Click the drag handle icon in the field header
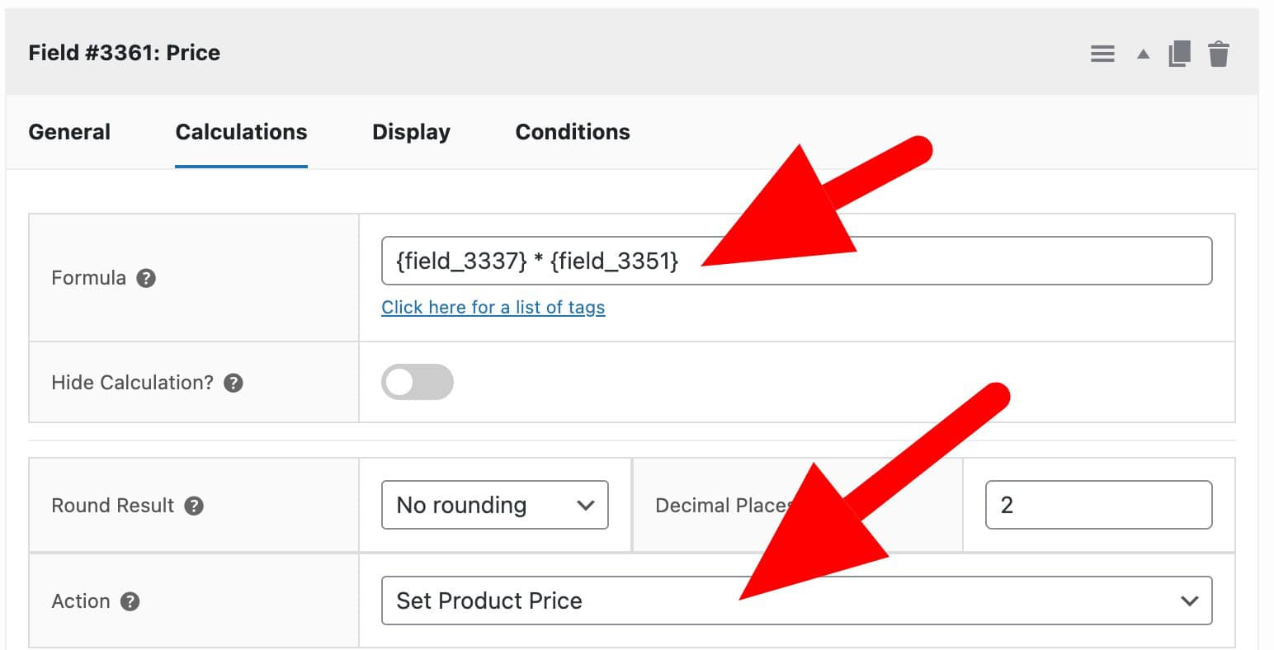 [1102, 52]
